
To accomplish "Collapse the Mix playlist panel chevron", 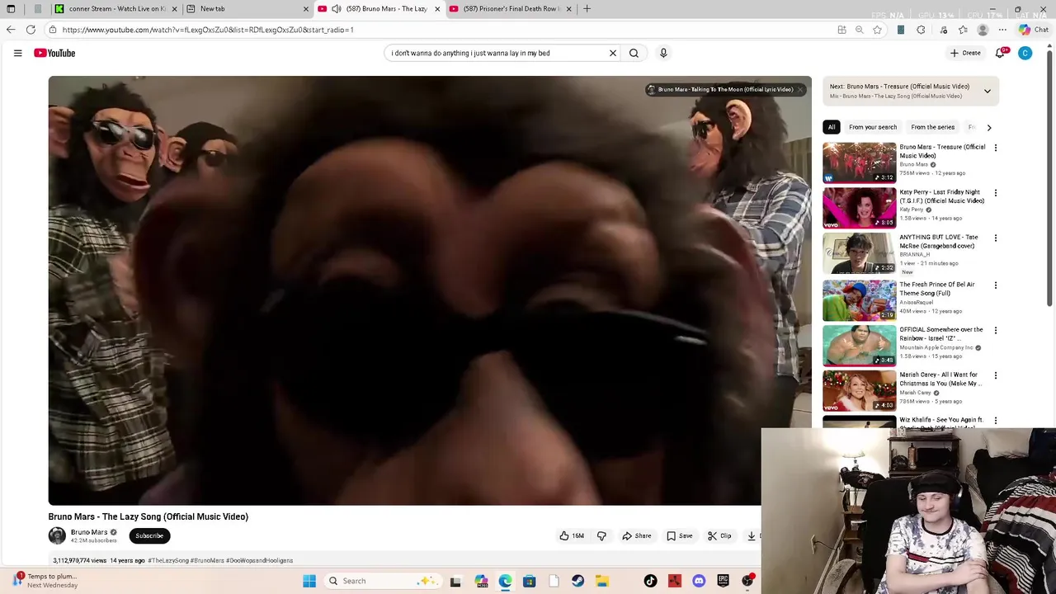I will pyautogui.click(x=987, y=91).
